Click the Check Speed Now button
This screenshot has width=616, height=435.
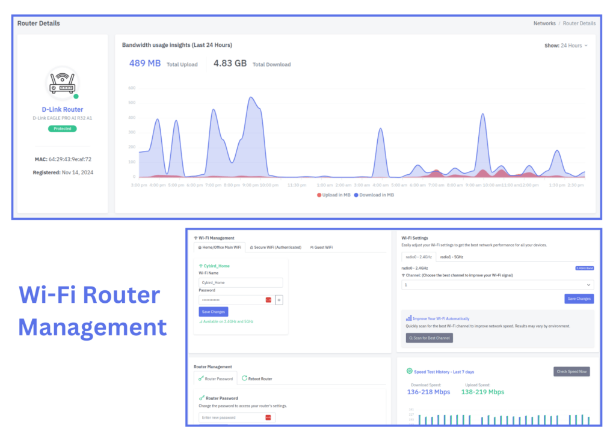[571, 371]
